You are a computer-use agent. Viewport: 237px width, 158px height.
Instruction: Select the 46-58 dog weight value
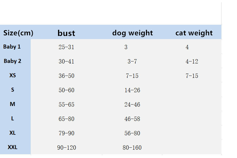[x=132, y=119]
